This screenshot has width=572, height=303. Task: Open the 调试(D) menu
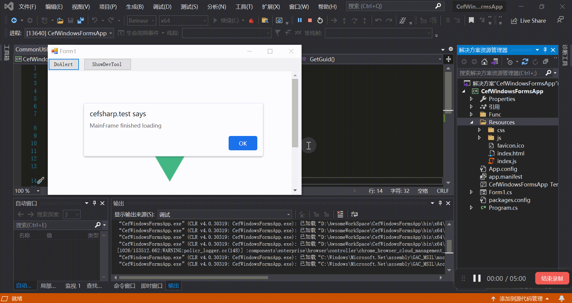162,6
